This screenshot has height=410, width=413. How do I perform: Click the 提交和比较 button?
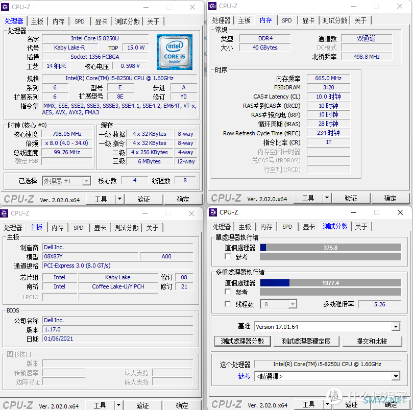point(372,341)
